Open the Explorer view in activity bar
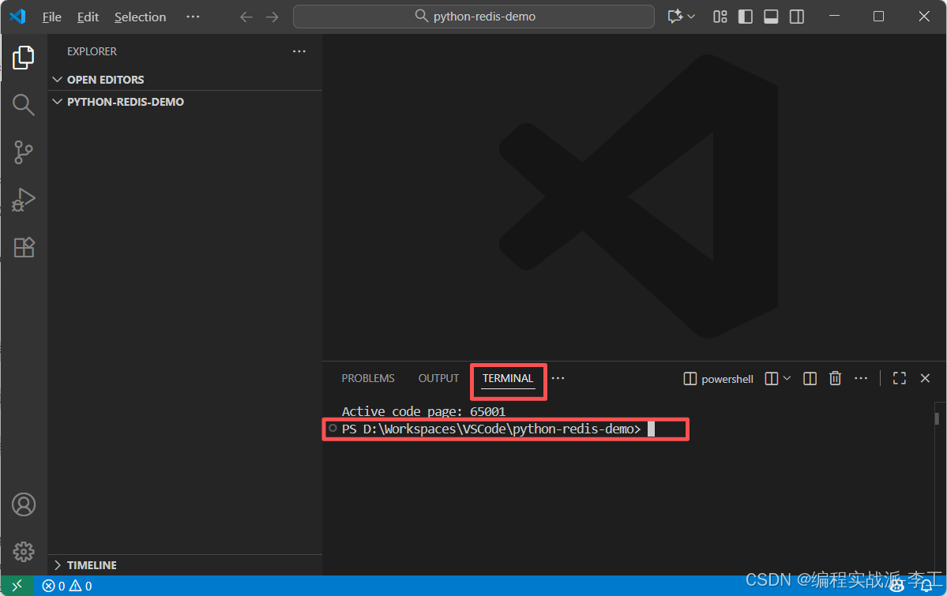947x596 pixels. 24,58
